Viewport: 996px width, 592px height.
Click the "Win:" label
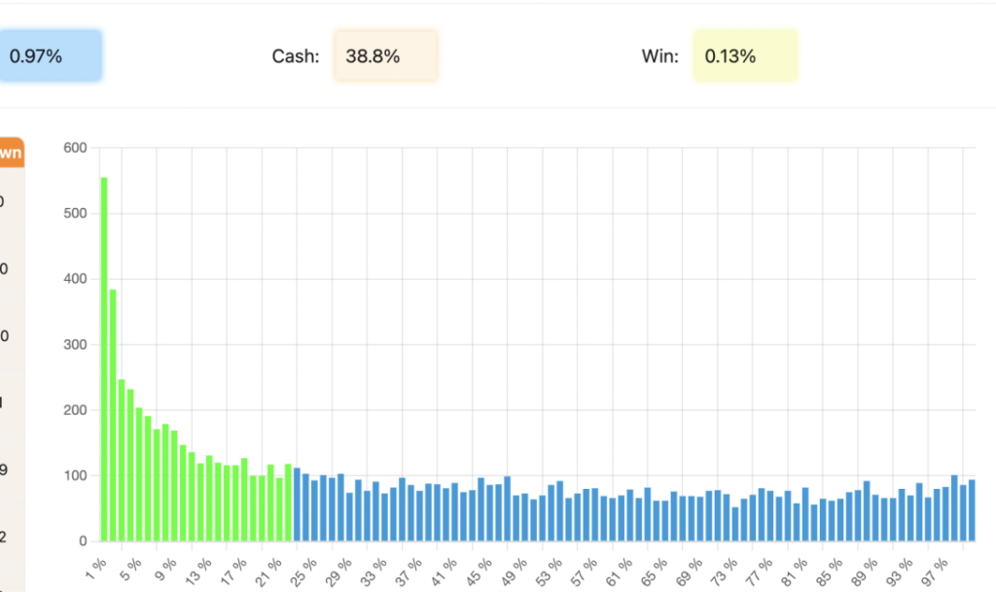(659, 56)
